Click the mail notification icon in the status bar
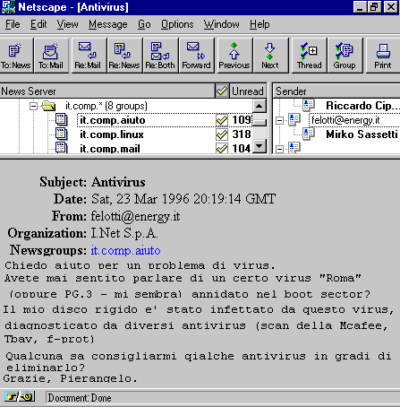 coord(27,397)
